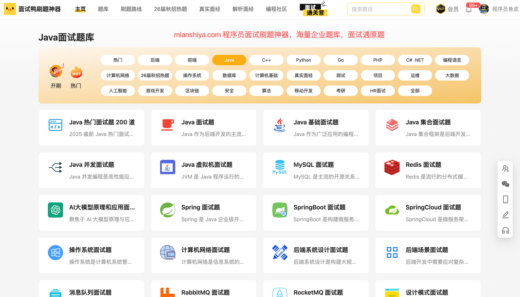The width and height of the screenshot is (520, 297).
Task: Click the green ChatGPT-style AI大模型 icon
Action: point(55,210)
